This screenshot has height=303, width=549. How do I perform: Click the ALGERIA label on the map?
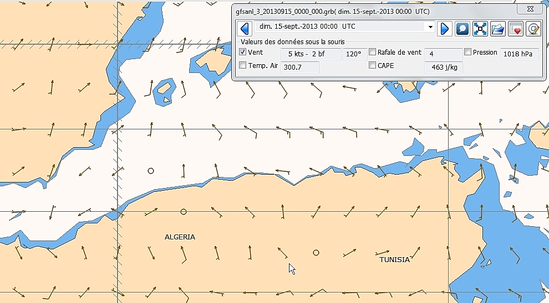point(180,237)
